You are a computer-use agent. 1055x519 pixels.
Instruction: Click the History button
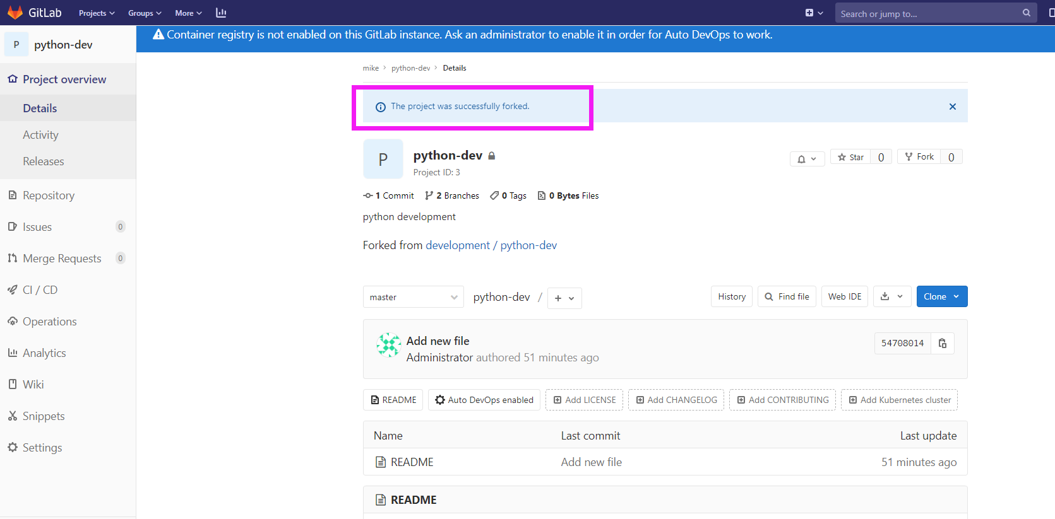(732, 296)
